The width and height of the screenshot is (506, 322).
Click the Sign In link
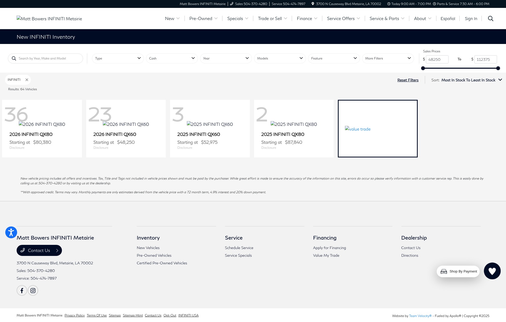click(471, 18)
